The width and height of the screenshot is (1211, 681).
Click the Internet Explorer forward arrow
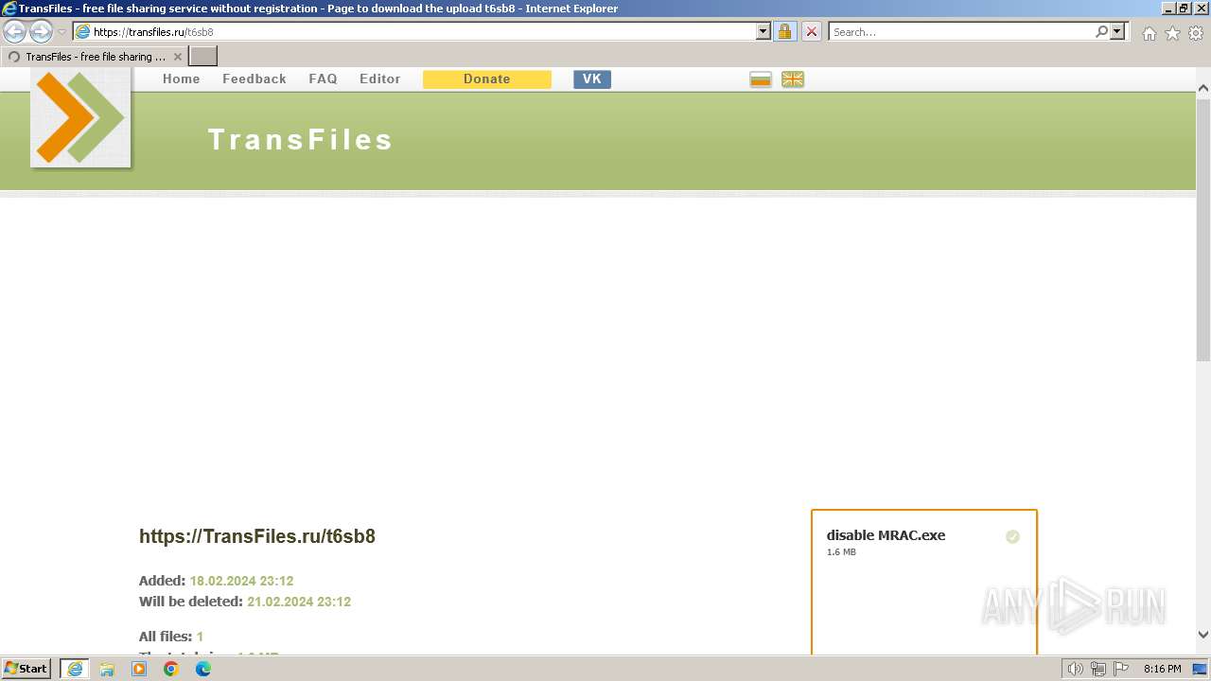pyautogui.click(x=41, y=31)
